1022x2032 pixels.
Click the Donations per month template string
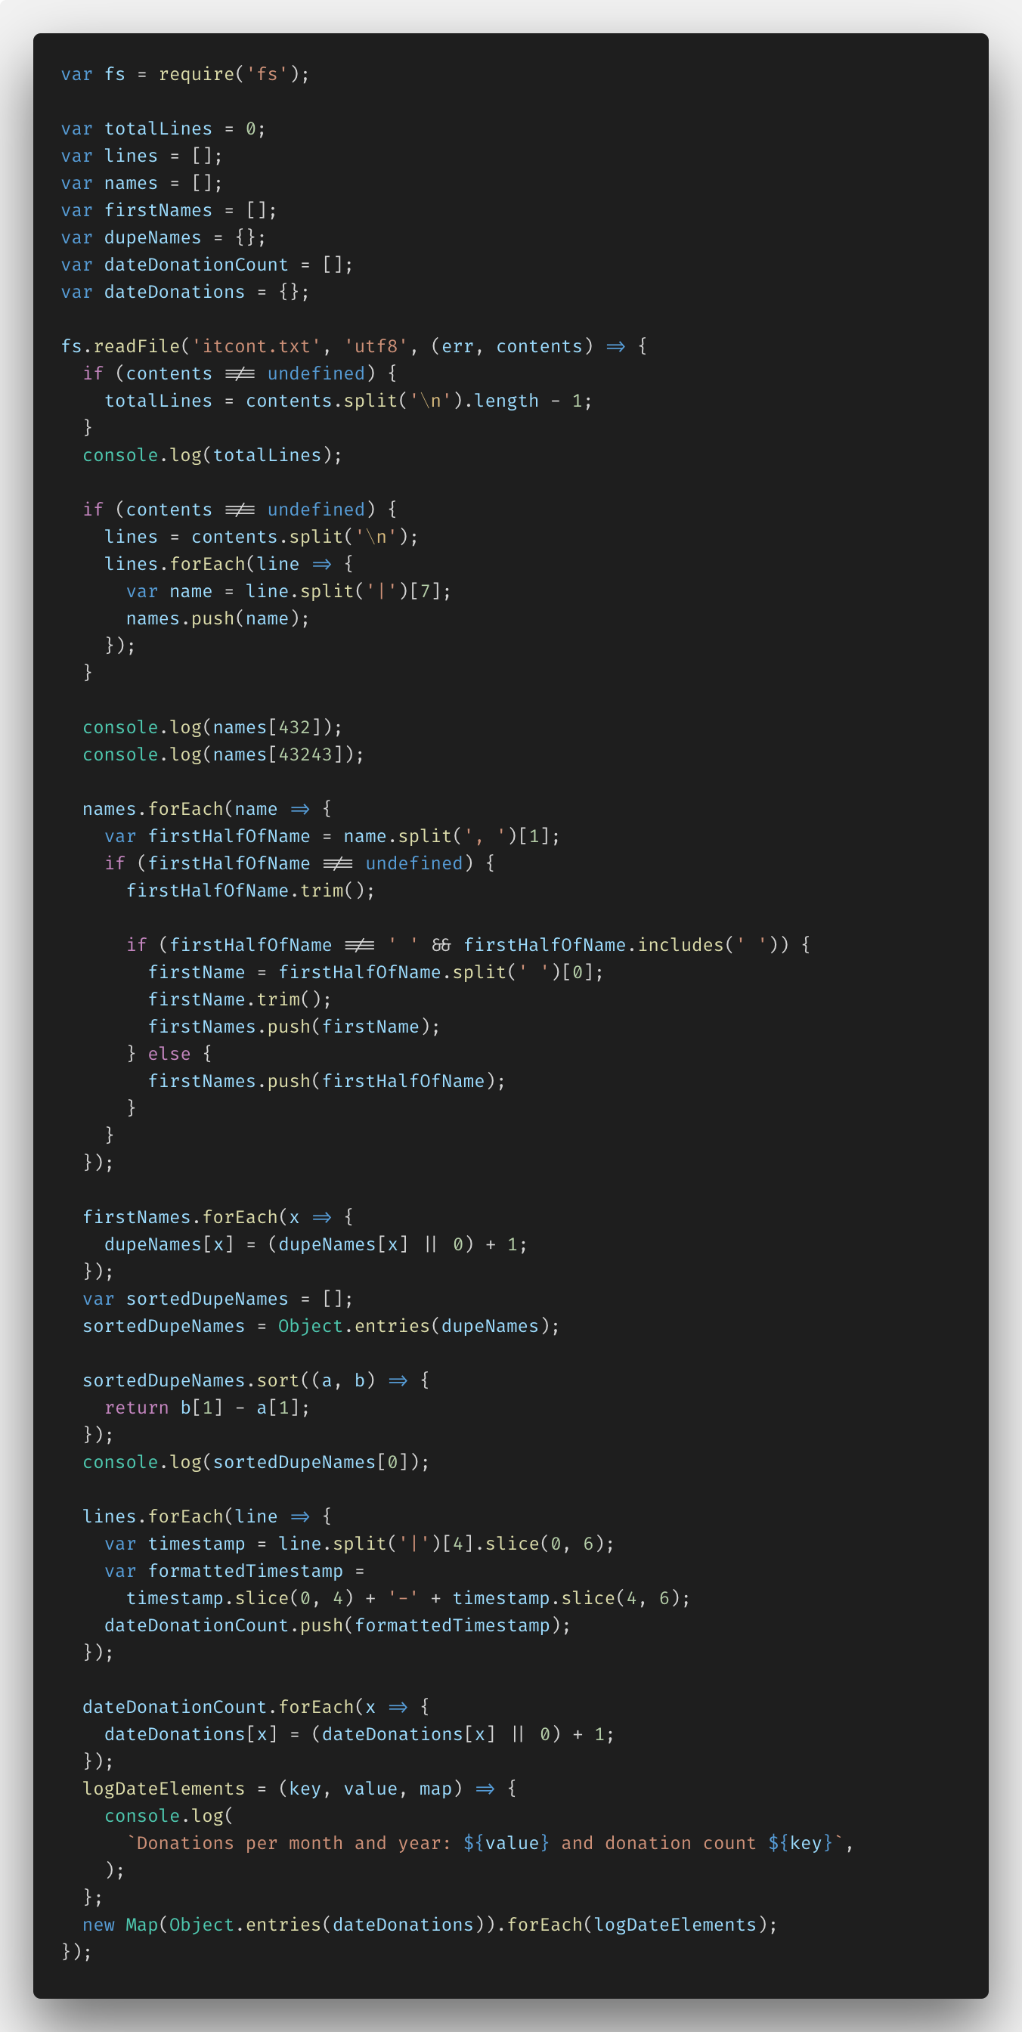pos(486,1843)
